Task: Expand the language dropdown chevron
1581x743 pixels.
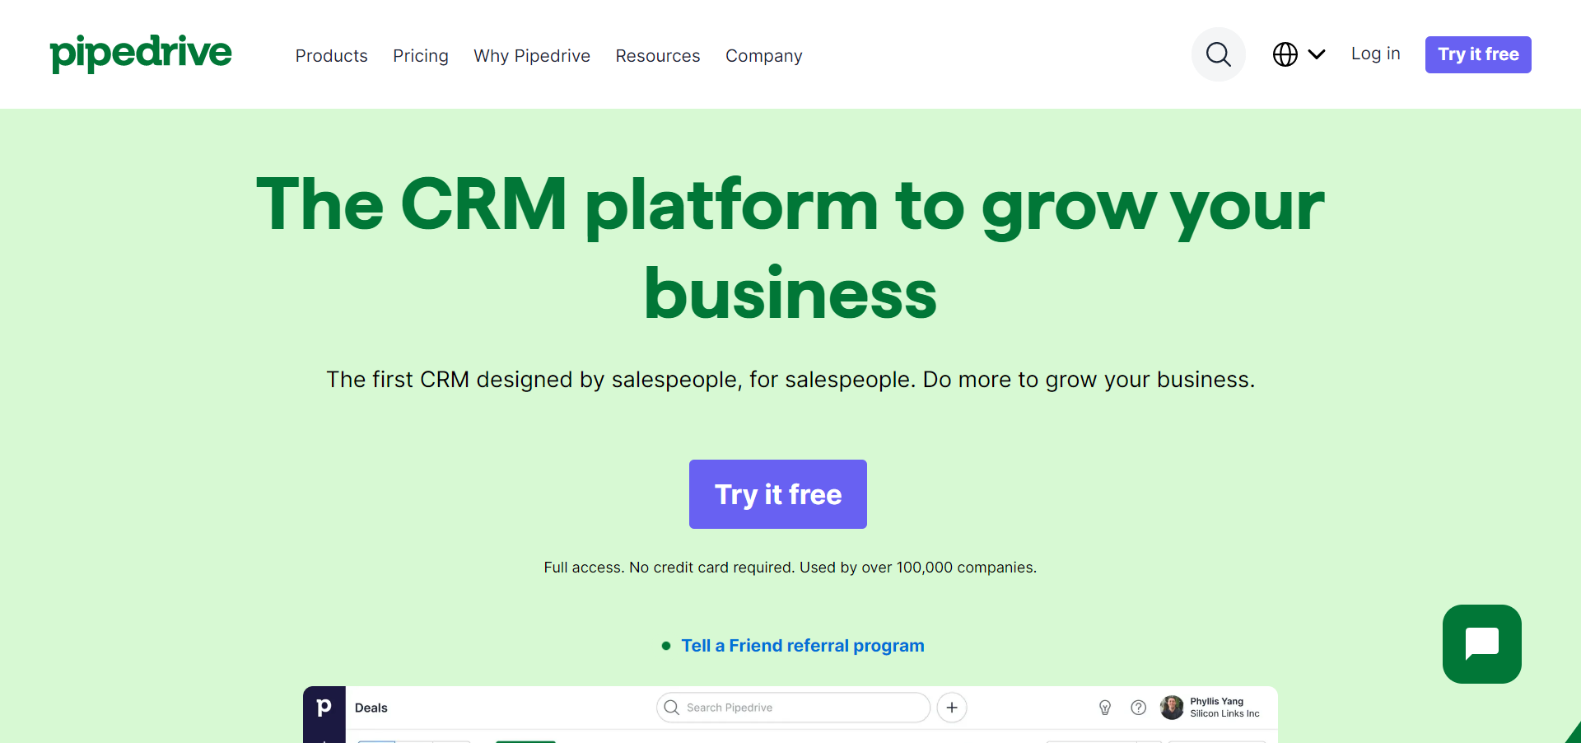Action: 1317,54
